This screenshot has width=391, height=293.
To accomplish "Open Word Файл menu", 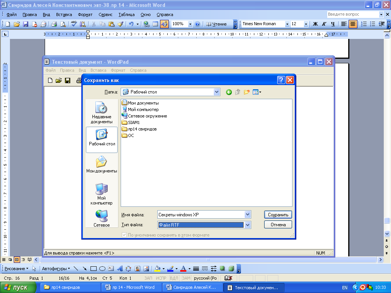I will coord(12,14).
